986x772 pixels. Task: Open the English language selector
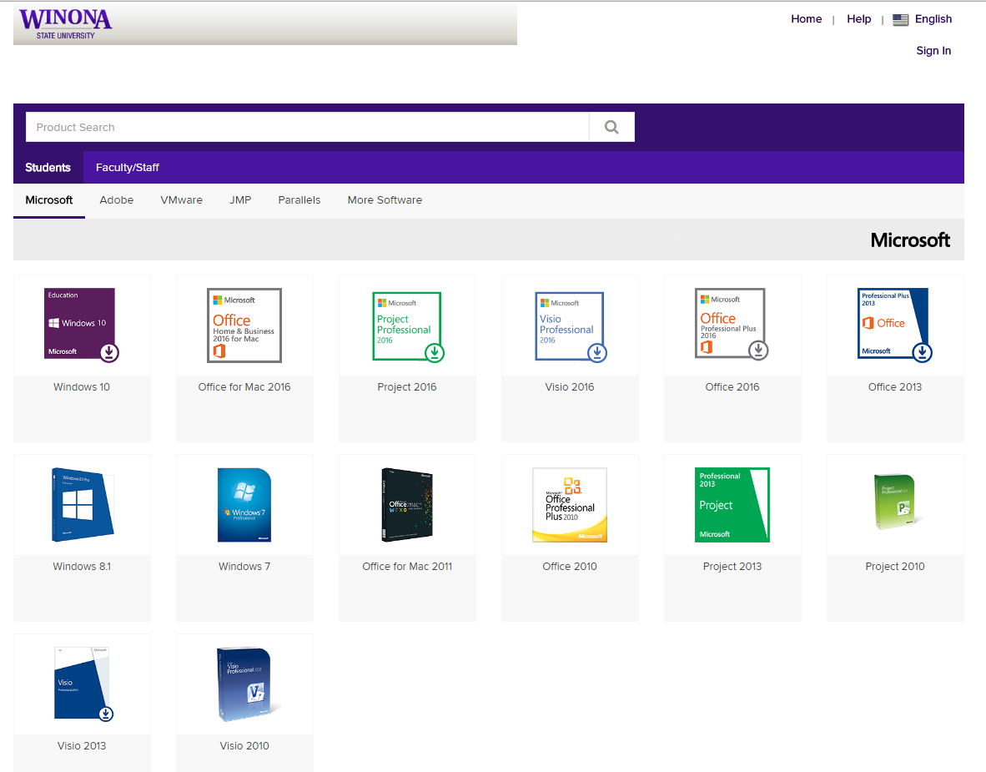(x=923, y=19)
